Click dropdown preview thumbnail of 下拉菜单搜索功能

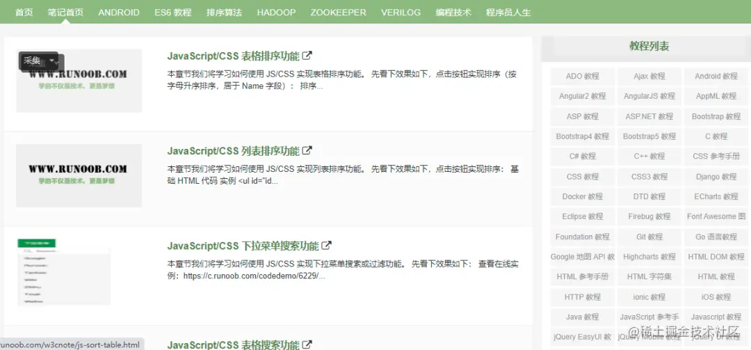click(x=64, y=272)
